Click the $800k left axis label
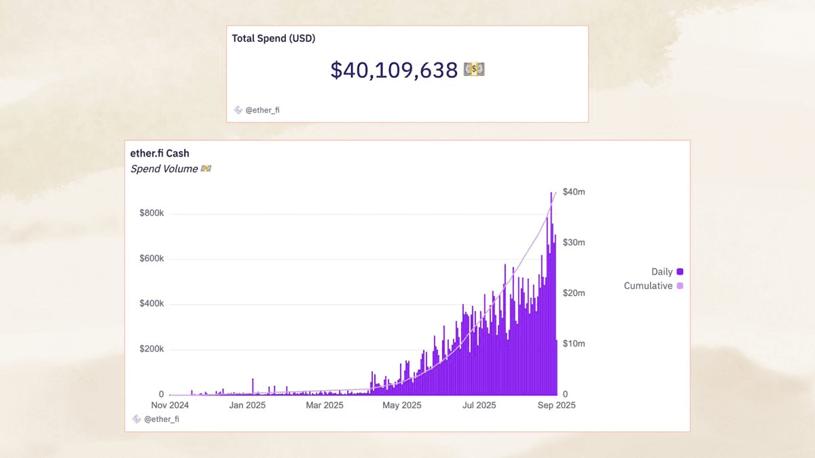Screen dimensions: 815x458 coord(151,213)
